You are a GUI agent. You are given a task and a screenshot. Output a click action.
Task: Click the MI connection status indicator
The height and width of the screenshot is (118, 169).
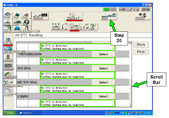coord(136,10)
